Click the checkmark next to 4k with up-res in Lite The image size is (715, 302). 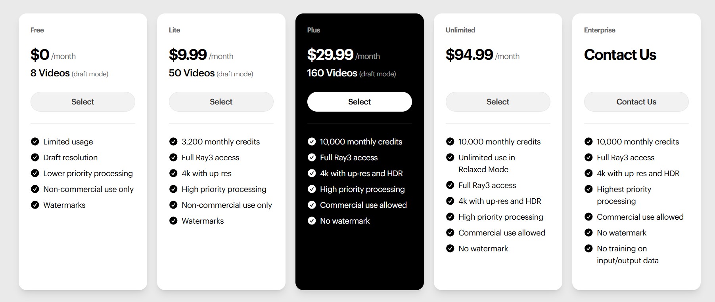(173, 173)
